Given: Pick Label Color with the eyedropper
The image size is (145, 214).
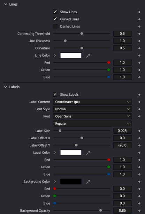Looking at the screenshot, I should point(88,153).
